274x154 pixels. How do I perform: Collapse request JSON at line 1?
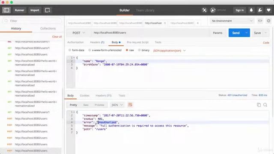74,58
